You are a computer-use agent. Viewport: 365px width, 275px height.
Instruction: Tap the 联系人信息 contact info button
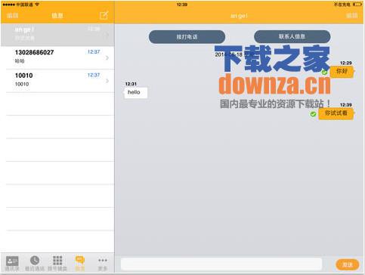pos(292,36)
